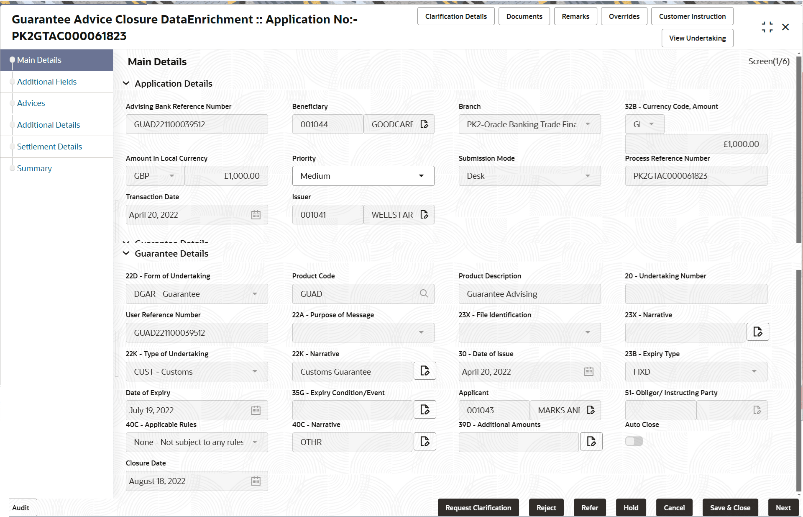Open the Issuer WELLS FARGO details editor icon

click(x=424, y=214)
